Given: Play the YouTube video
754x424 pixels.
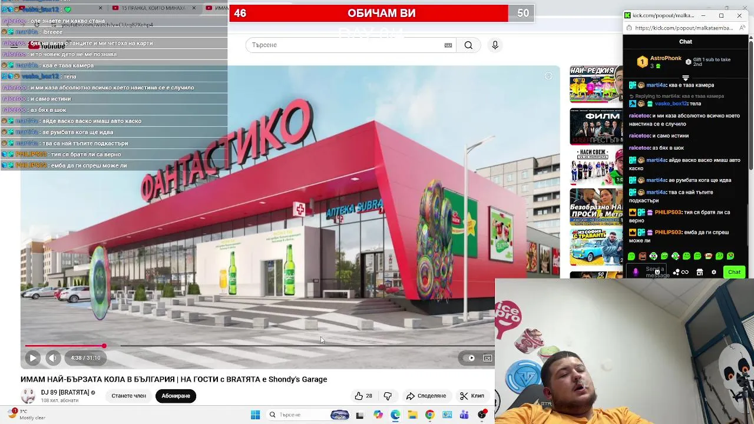Looking at the screenshot, I should [33, 357].
